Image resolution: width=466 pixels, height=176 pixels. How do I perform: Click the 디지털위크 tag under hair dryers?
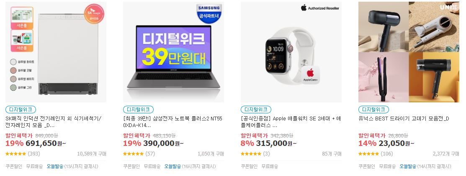[373, 110]
